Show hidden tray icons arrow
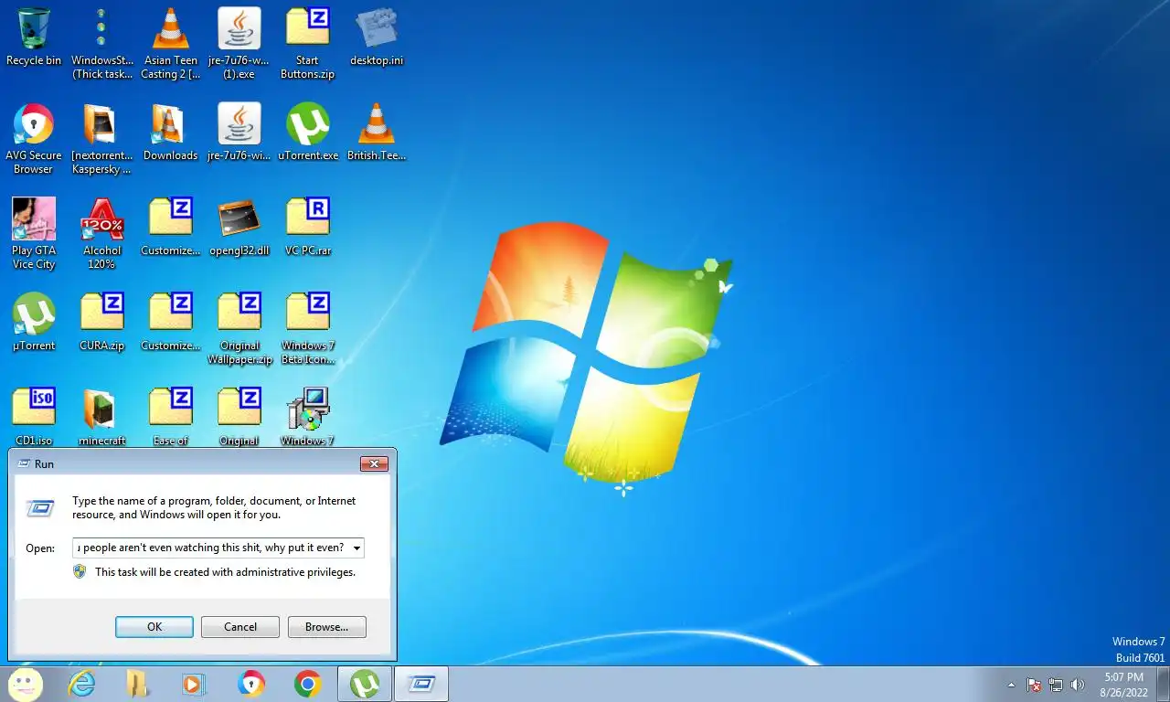1170x702 pixels. 1011,685
